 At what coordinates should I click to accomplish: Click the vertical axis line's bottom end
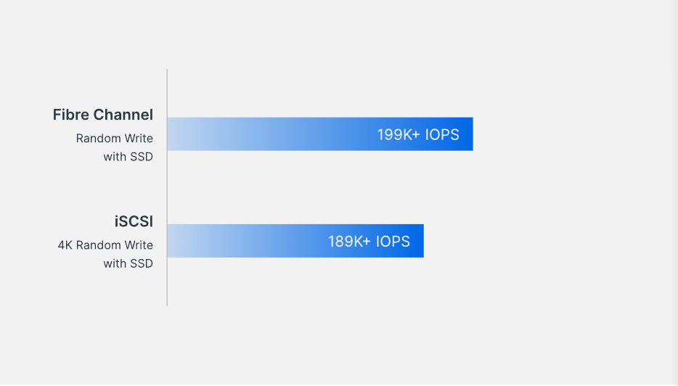point(167,302)
